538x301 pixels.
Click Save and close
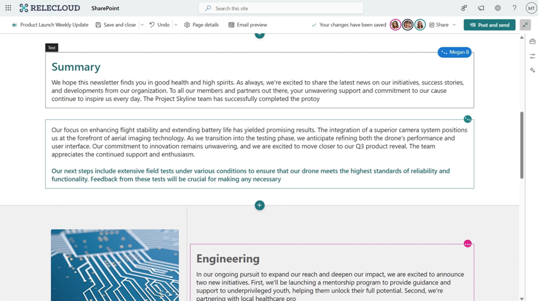[x=116, y=25]
